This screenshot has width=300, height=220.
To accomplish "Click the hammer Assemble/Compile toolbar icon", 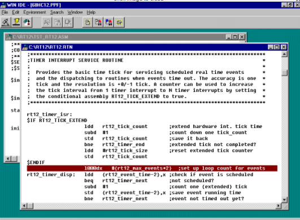I will click(x=6, y=23).
